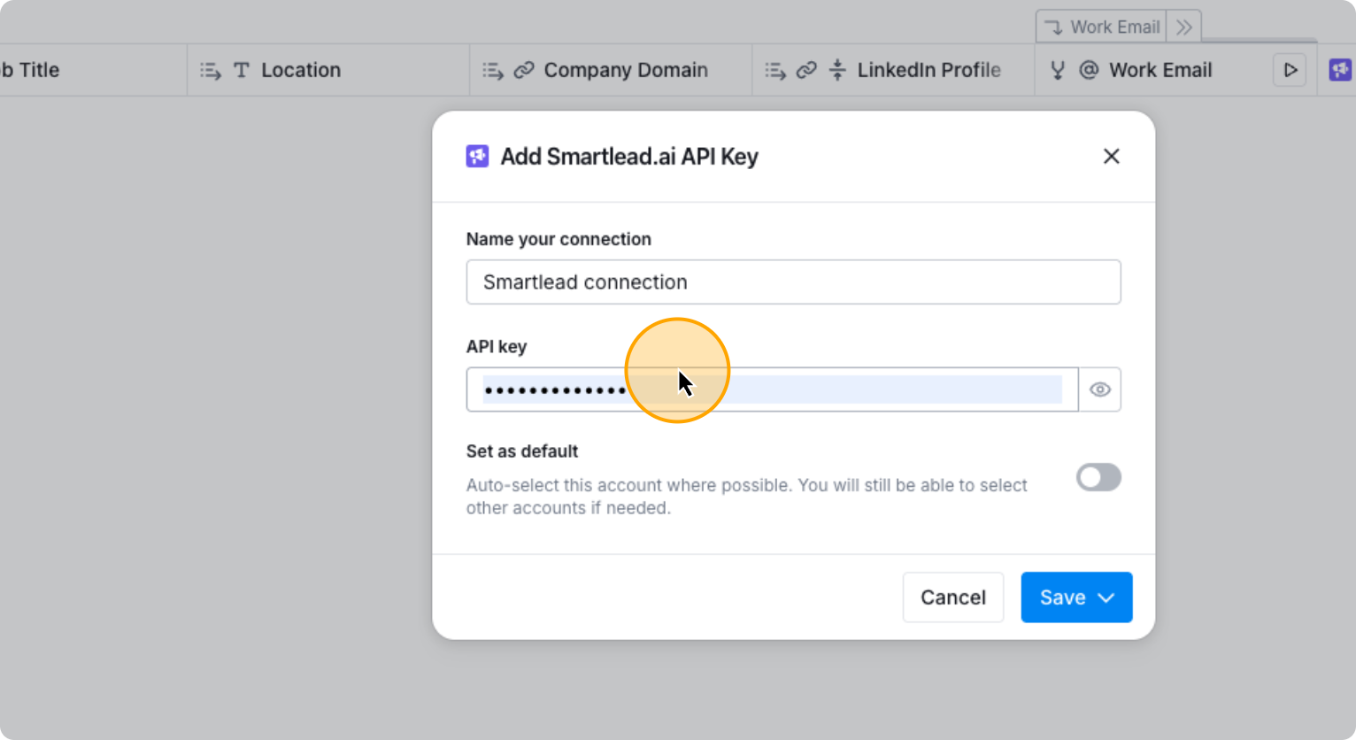The image size is (1356, 740).
Task: Click the Location column header
Action: click(x=301, y=70)
